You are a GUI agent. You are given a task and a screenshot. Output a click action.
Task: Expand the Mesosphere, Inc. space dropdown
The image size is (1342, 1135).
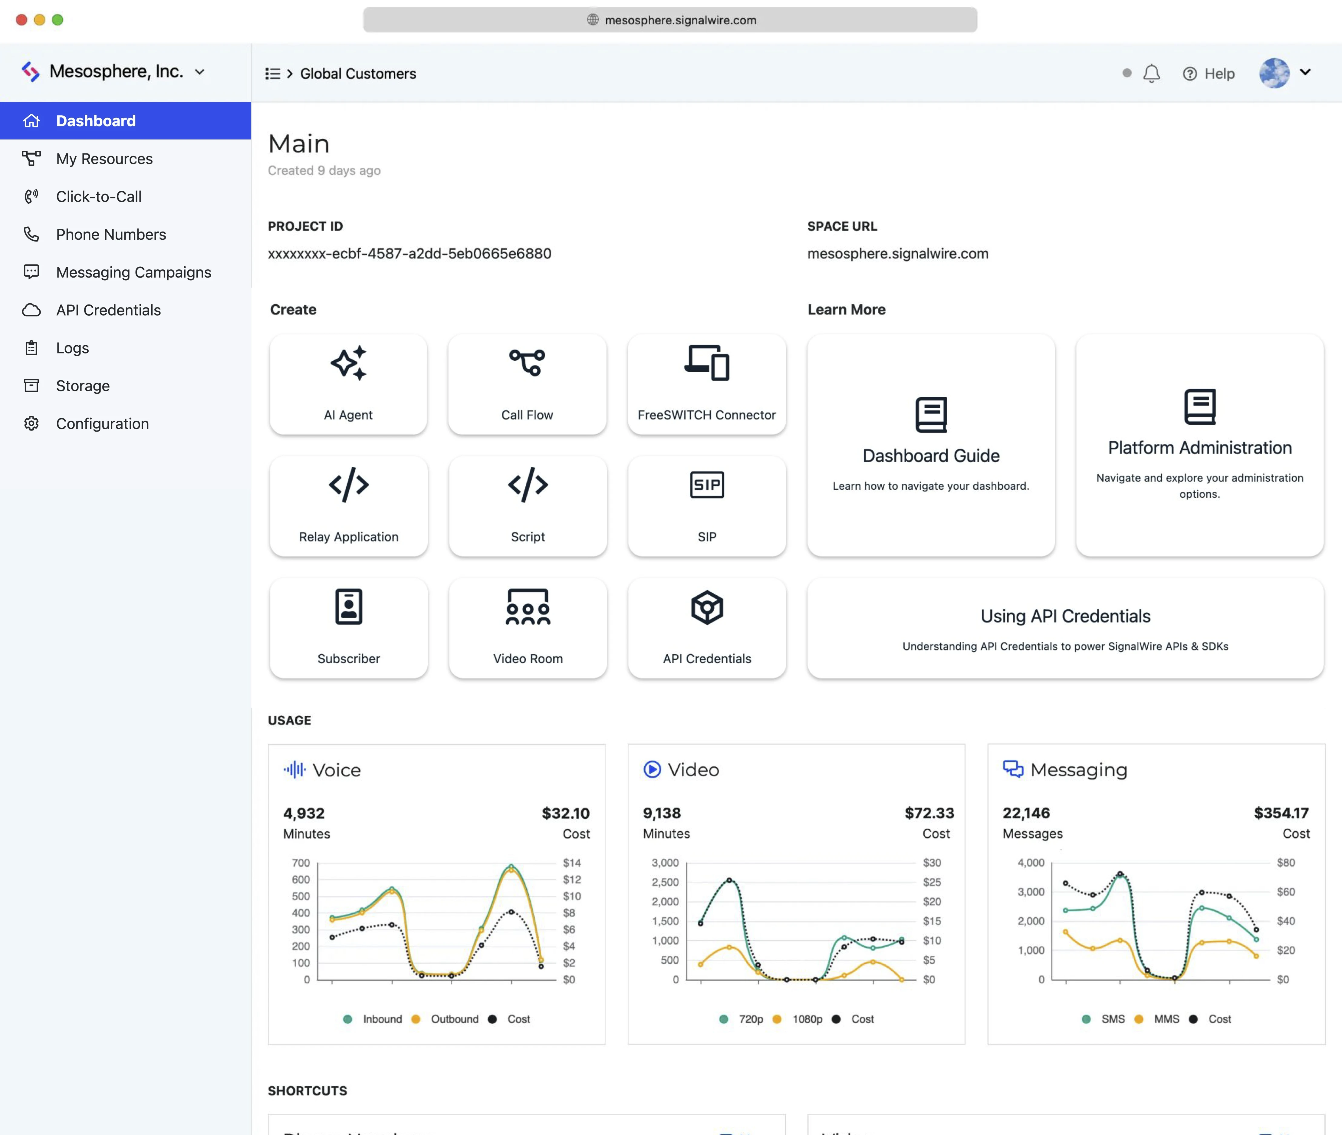(199, 72)
